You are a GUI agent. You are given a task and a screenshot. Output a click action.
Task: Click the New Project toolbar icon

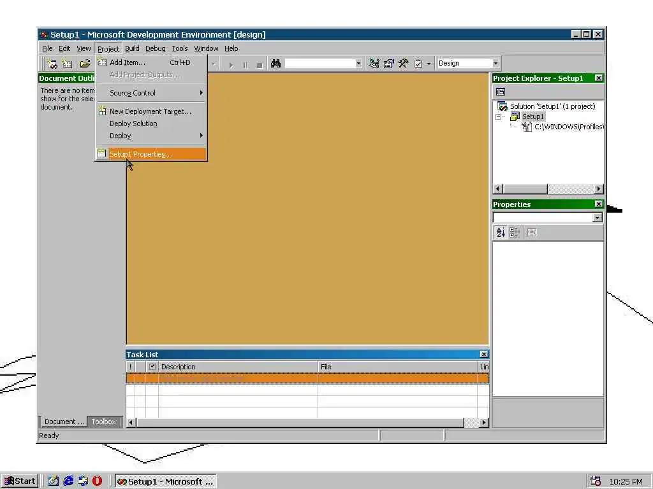coord(52,64)
